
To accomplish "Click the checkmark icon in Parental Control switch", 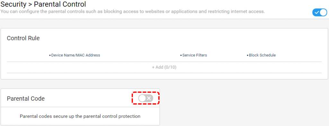I will (x=316, y=13).
